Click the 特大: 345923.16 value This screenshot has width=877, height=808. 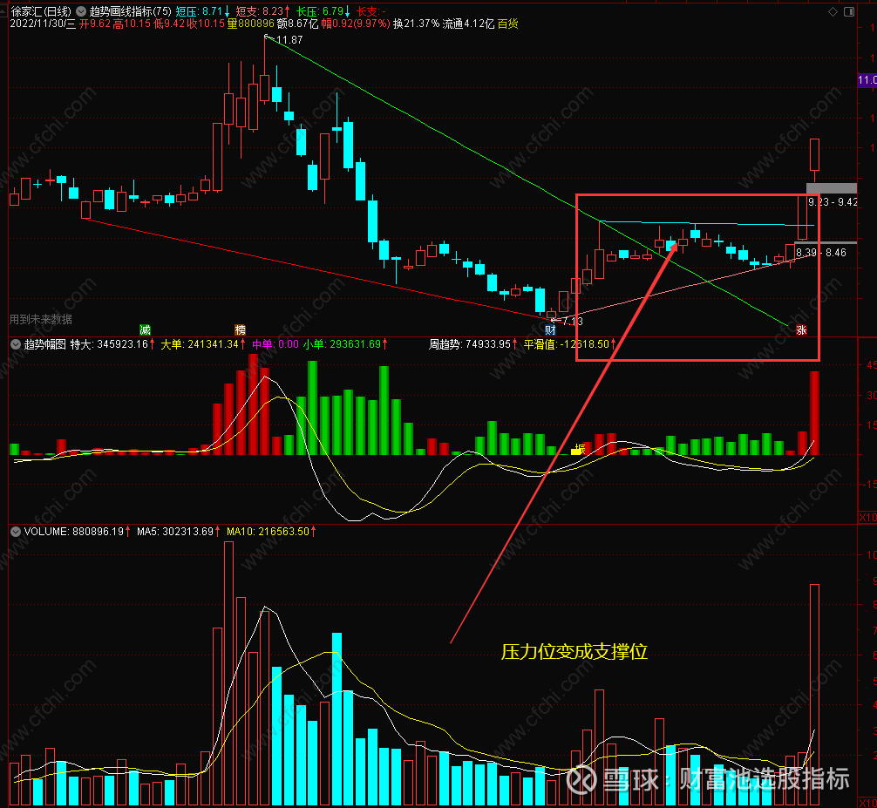(x=112, y=344)
